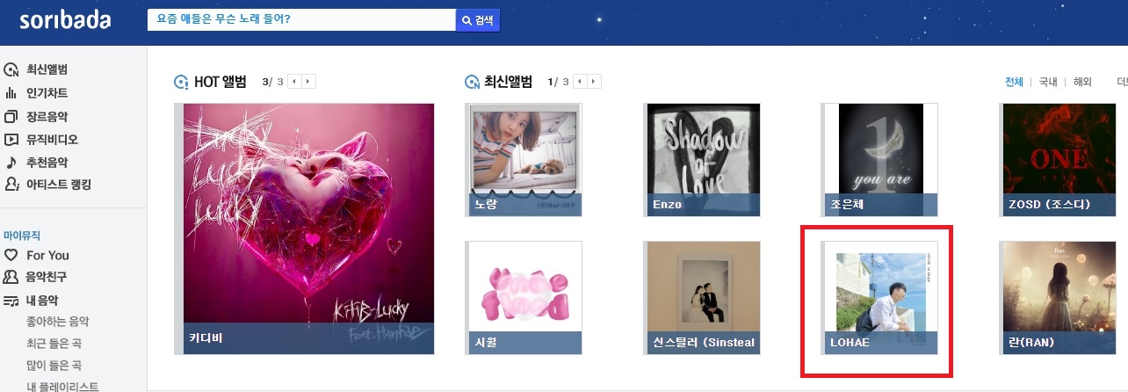1128x392 pixels.
Task: Show previous HOT 앨범 page
Action: 294,82
